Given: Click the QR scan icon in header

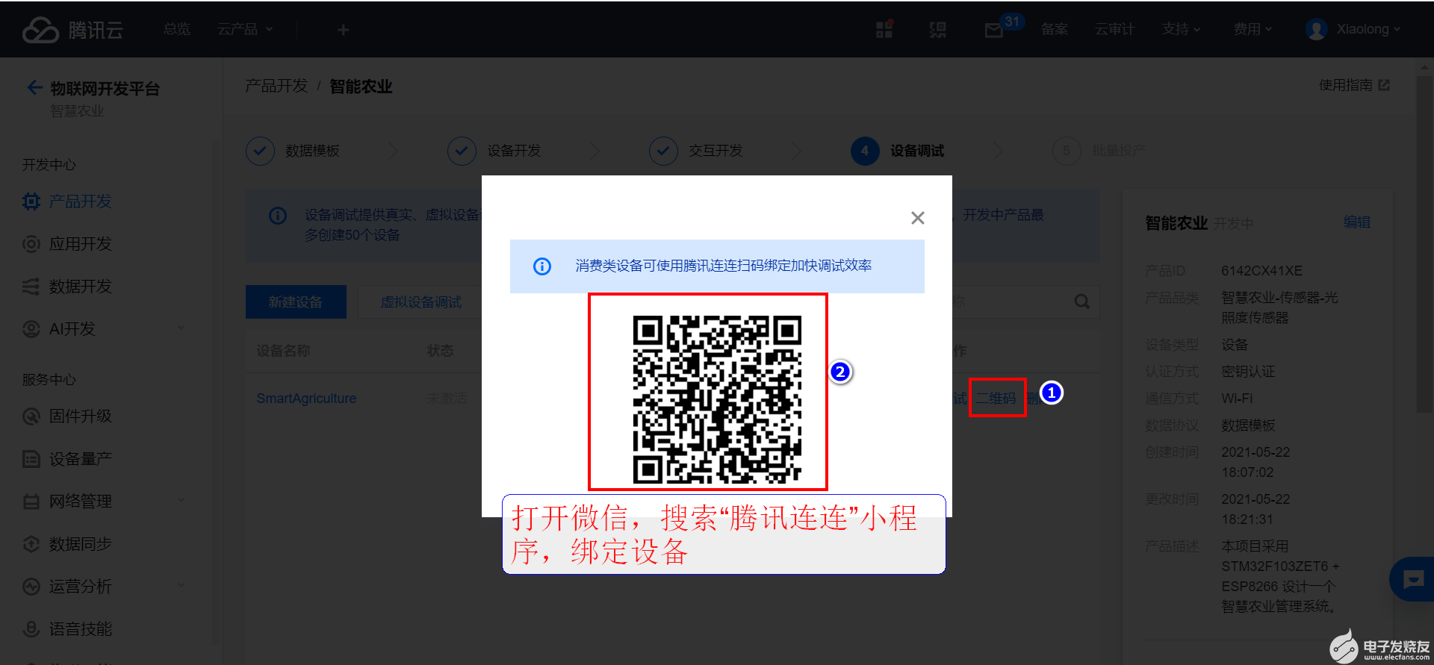Looking at the screenshot, I should (x=937, y=29).
